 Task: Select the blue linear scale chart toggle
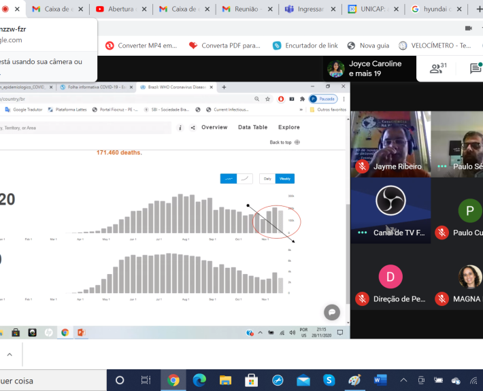(229, 178)
